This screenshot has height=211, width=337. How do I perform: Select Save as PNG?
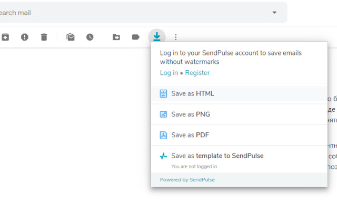point(191,114)
